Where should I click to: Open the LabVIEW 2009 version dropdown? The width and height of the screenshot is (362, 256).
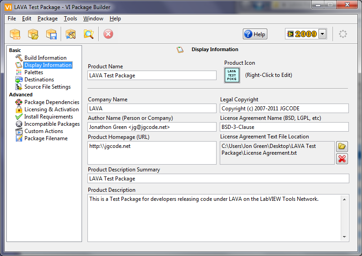[x=322, y=34]
